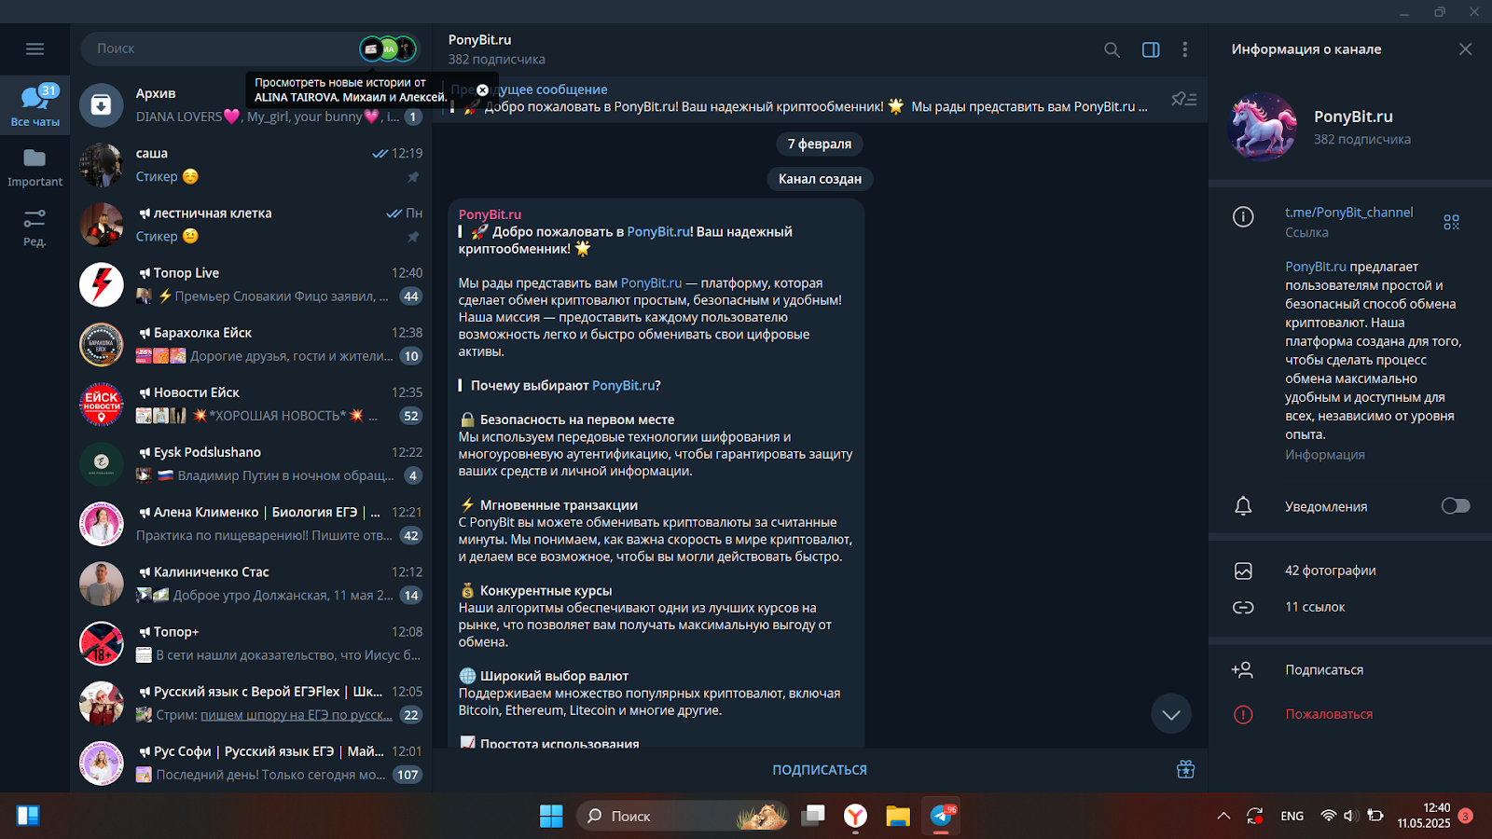Show QR code for channel link

pos(1451,222)
